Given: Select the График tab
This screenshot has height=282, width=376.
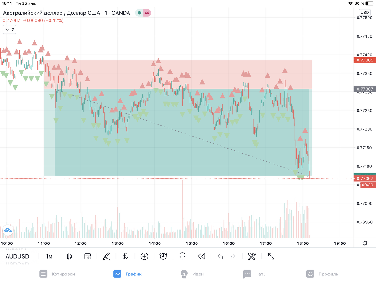Looking at the screenshot, I should pos(128,274).
